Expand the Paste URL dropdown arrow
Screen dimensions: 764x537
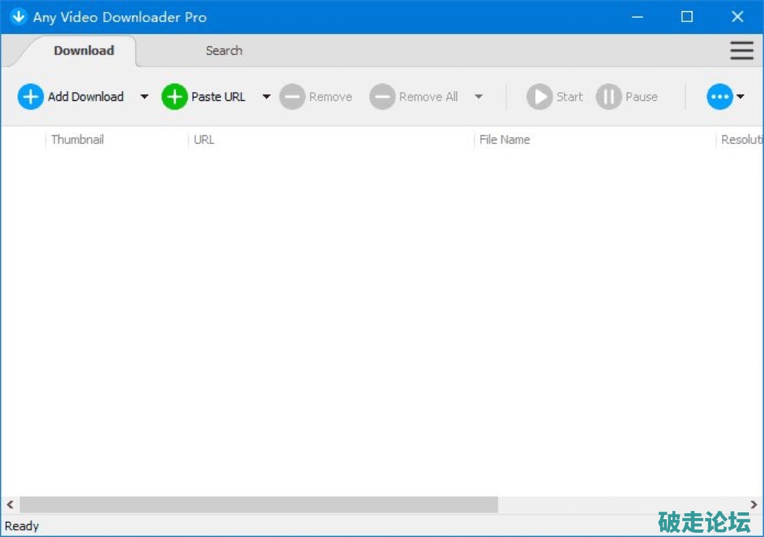pyautogui.click(x=266, y=97)
